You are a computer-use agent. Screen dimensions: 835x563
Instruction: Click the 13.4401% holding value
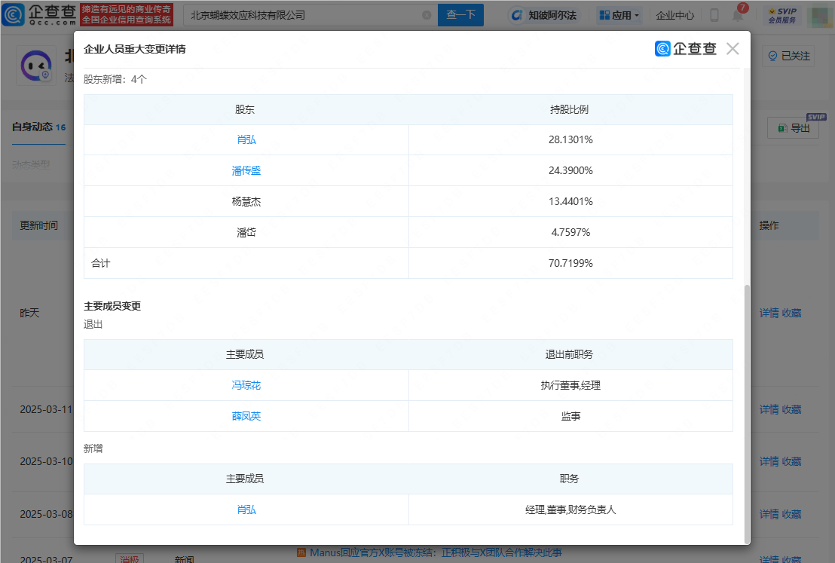[571, 201]
